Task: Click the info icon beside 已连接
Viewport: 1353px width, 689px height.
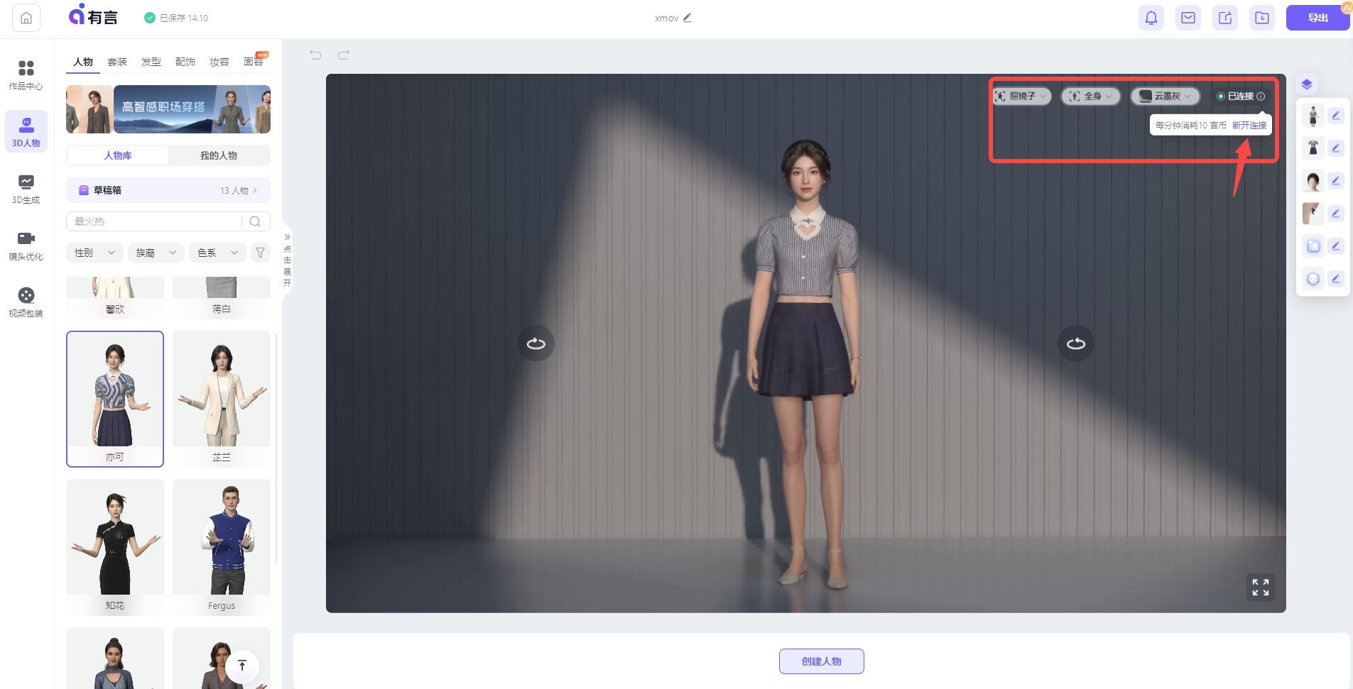Action: 1261,97
